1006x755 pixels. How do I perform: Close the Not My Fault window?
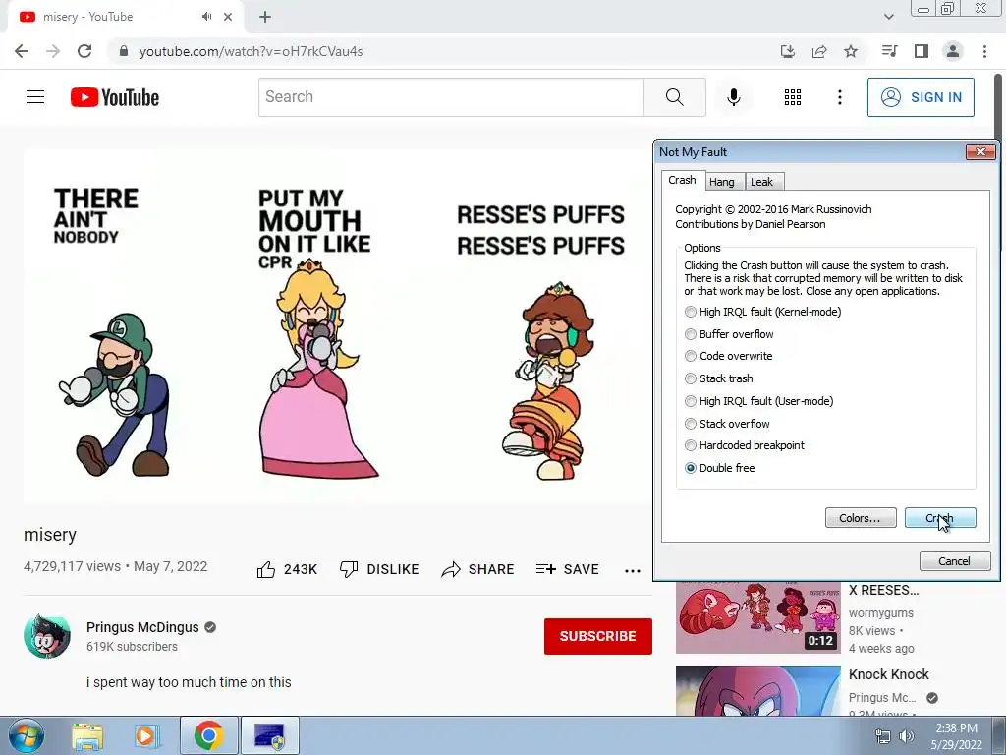click(980, 152)
